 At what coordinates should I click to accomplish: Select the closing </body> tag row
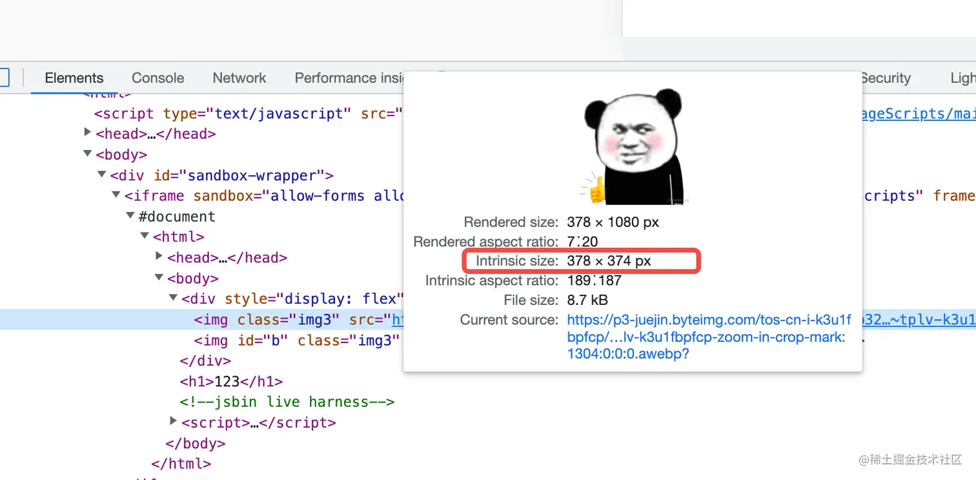coord(196,443)
